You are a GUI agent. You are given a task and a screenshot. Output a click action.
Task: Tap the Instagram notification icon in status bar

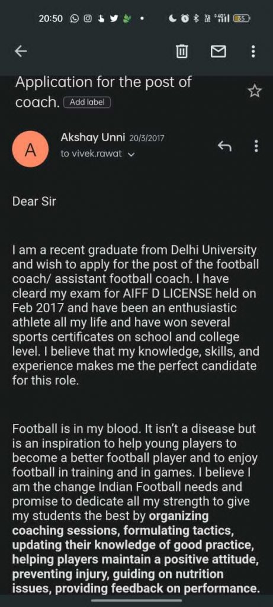[88, 18]
